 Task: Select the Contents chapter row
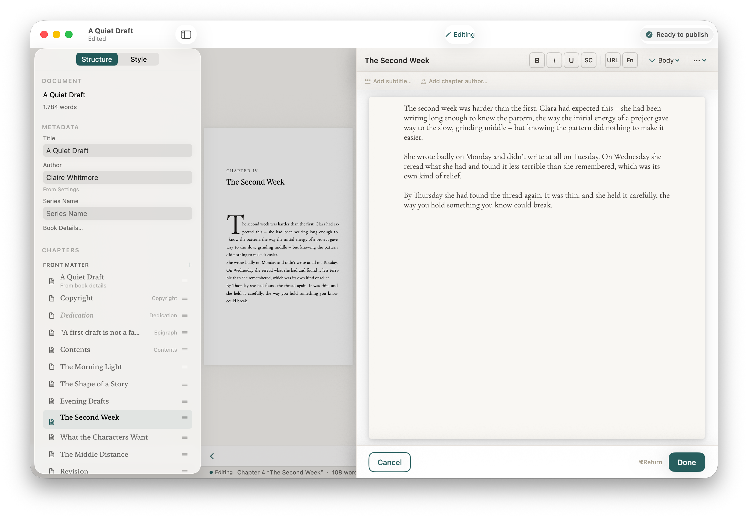tap(117, 350)
